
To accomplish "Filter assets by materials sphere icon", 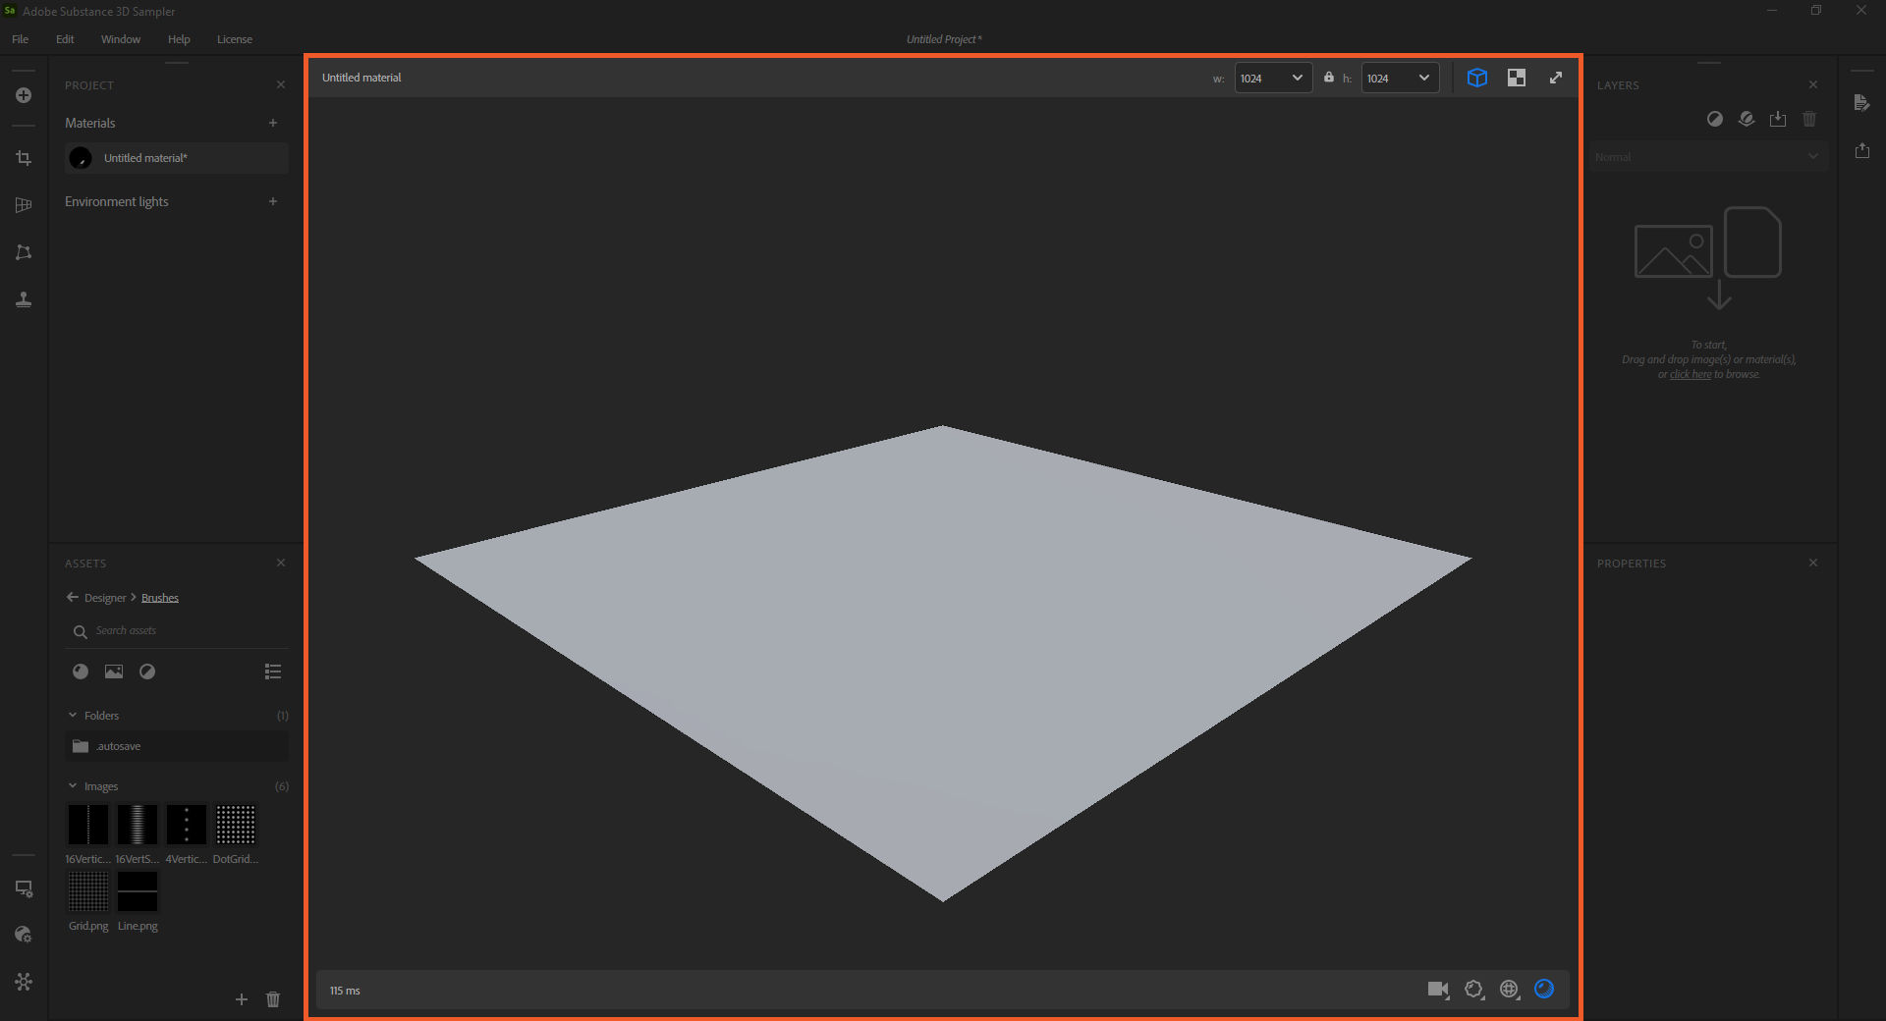I will [x=81, y=672].
